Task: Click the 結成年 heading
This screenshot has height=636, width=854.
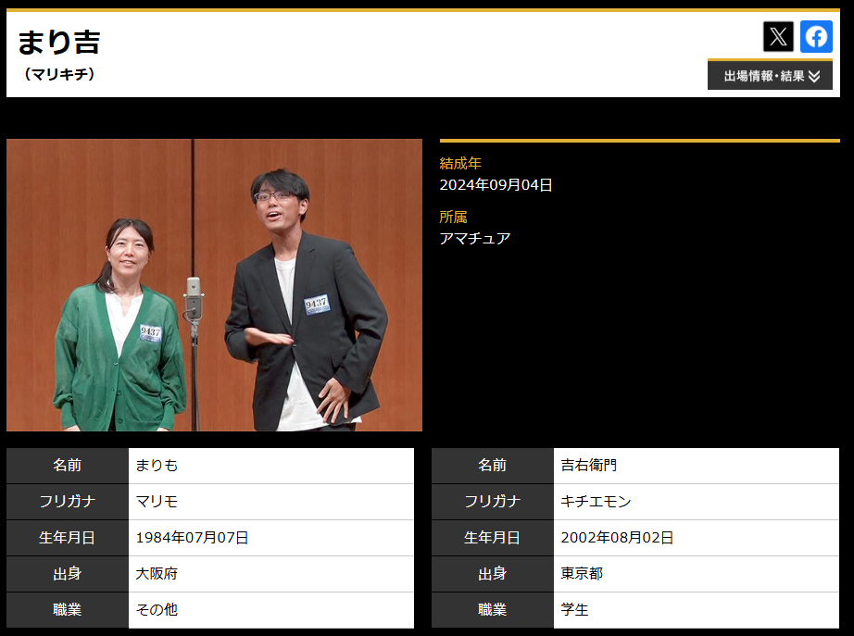Action: click(460, 163)
